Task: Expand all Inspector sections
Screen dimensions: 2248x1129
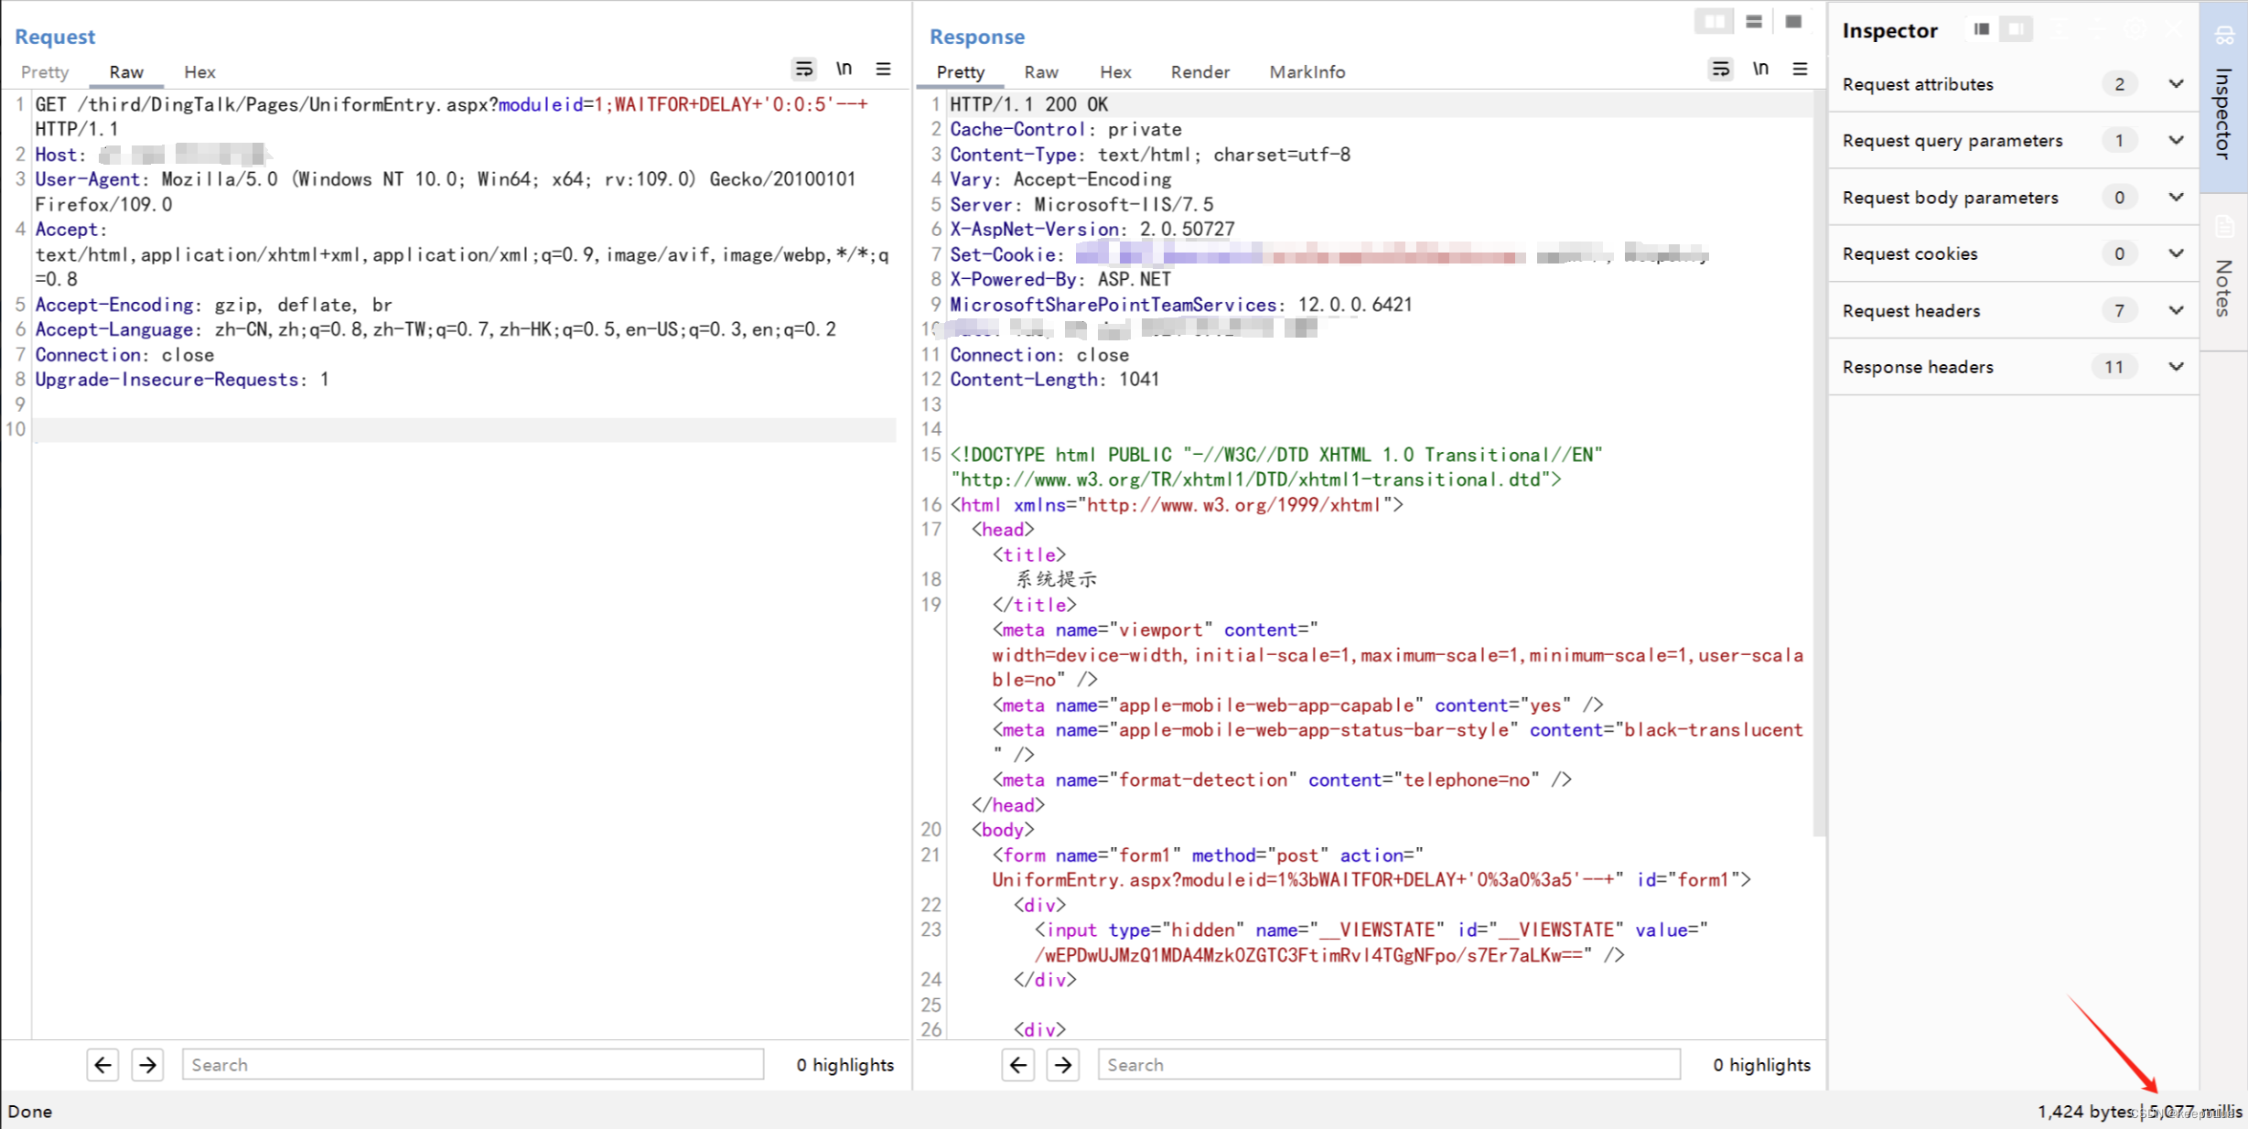Action: 2060,30
